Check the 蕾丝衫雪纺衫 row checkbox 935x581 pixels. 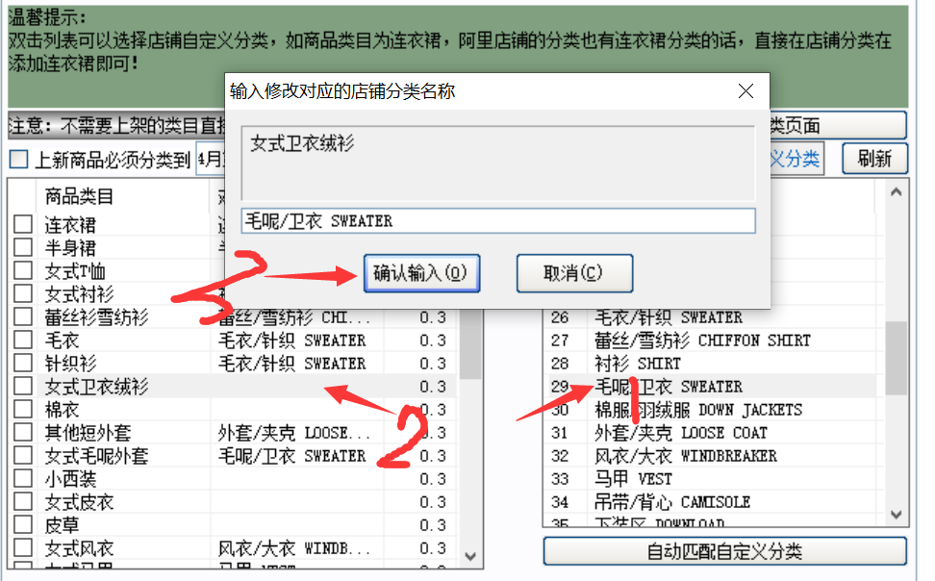[x=23, y=316]
